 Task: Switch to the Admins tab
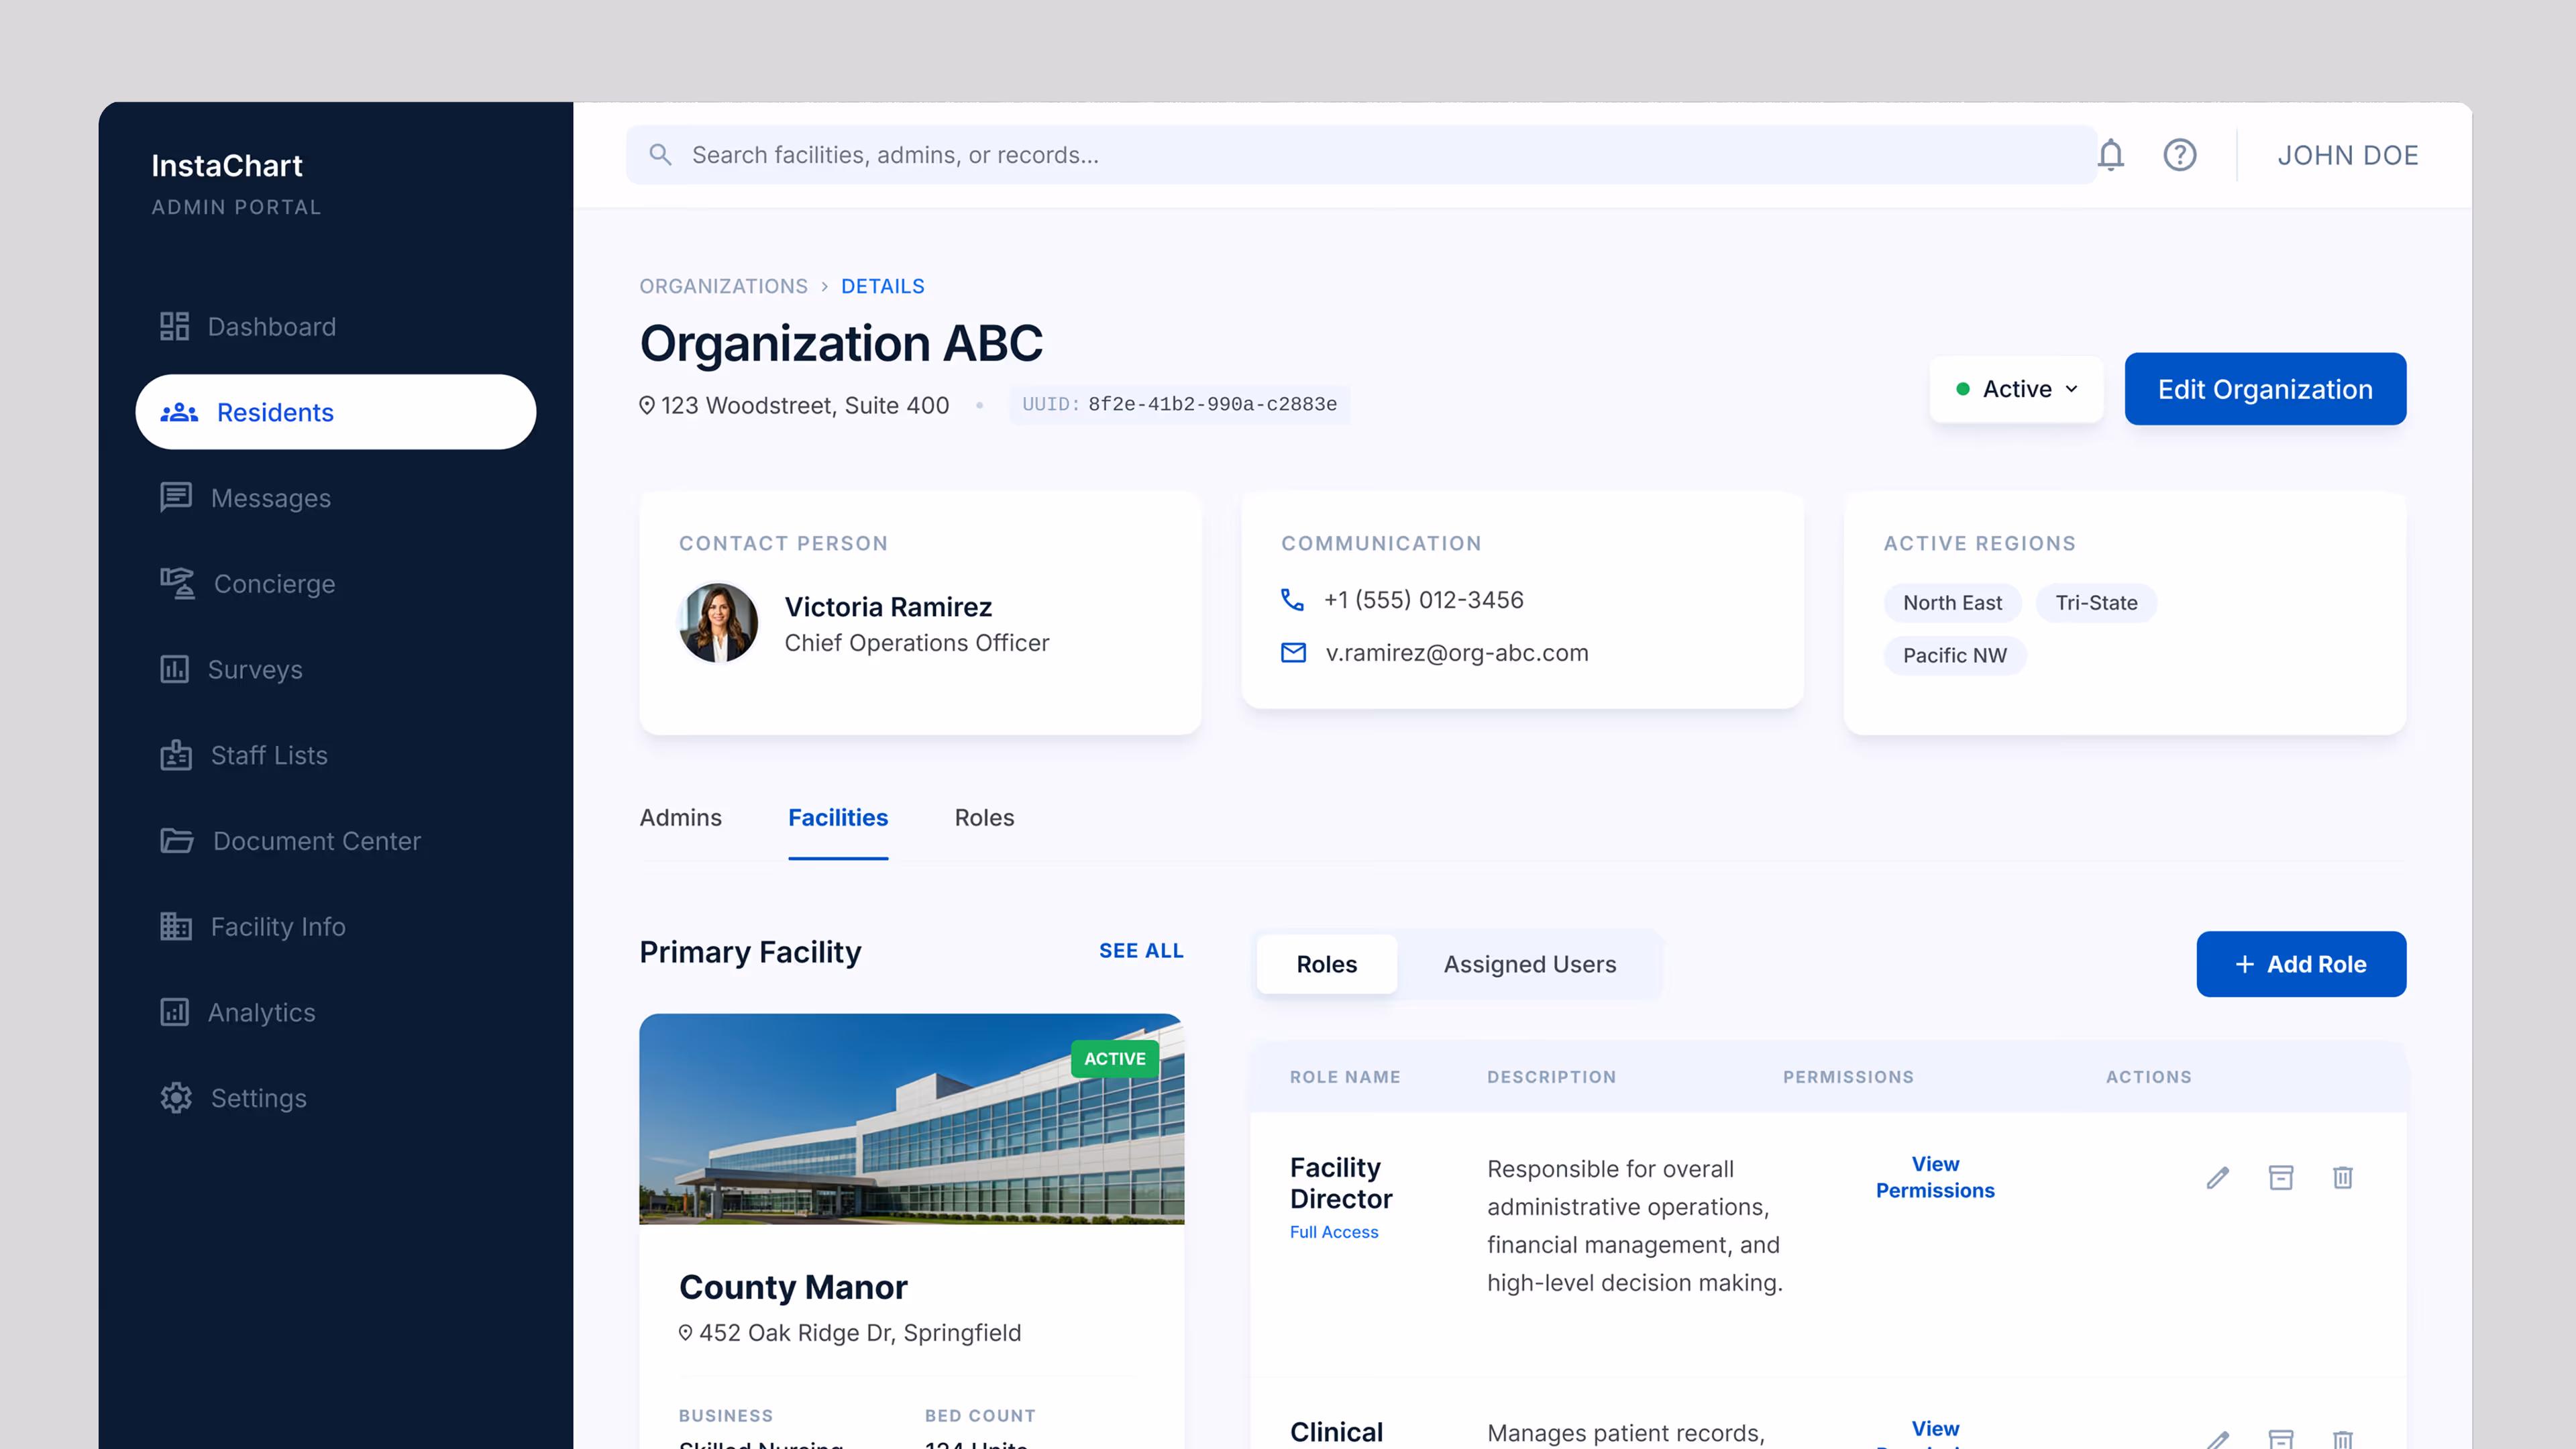pyautogui.click(x=680, y=817)
